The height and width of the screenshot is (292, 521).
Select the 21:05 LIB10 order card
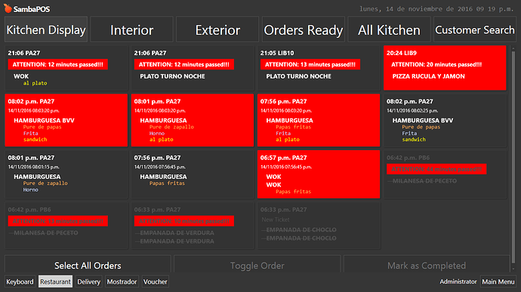click(x=319, y=68)
